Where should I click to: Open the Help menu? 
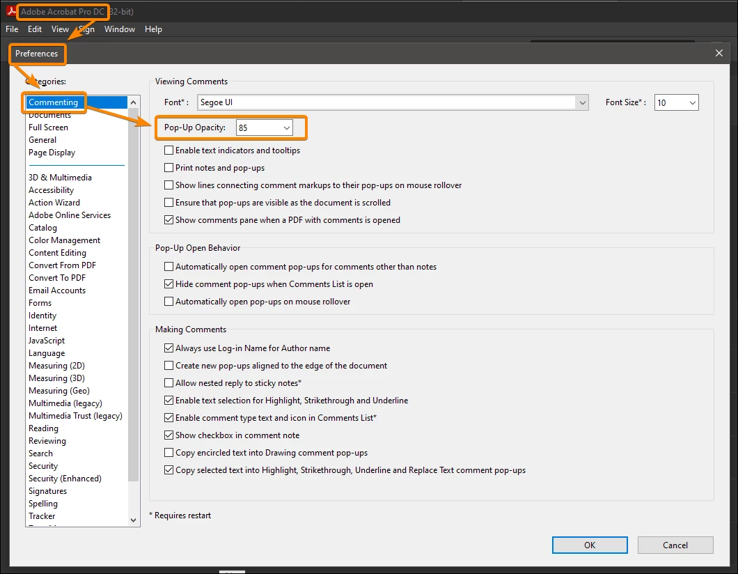tap(153, 29)
